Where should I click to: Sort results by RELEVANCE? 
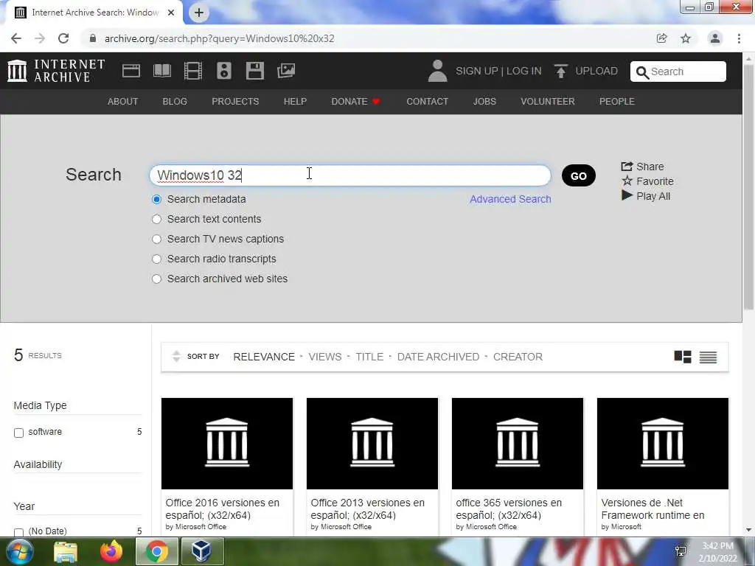(x=264, y=357)
